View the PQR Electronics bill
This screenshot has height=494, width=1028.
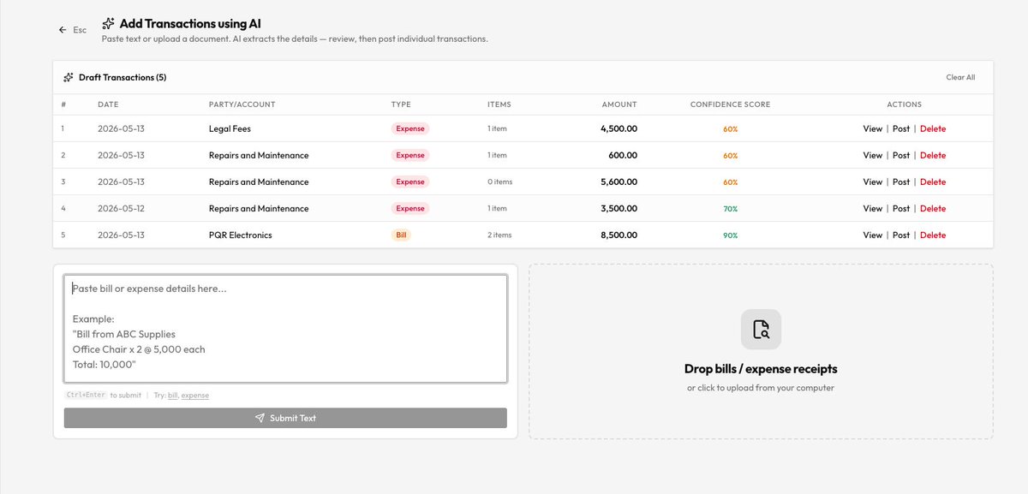(872, 235)
